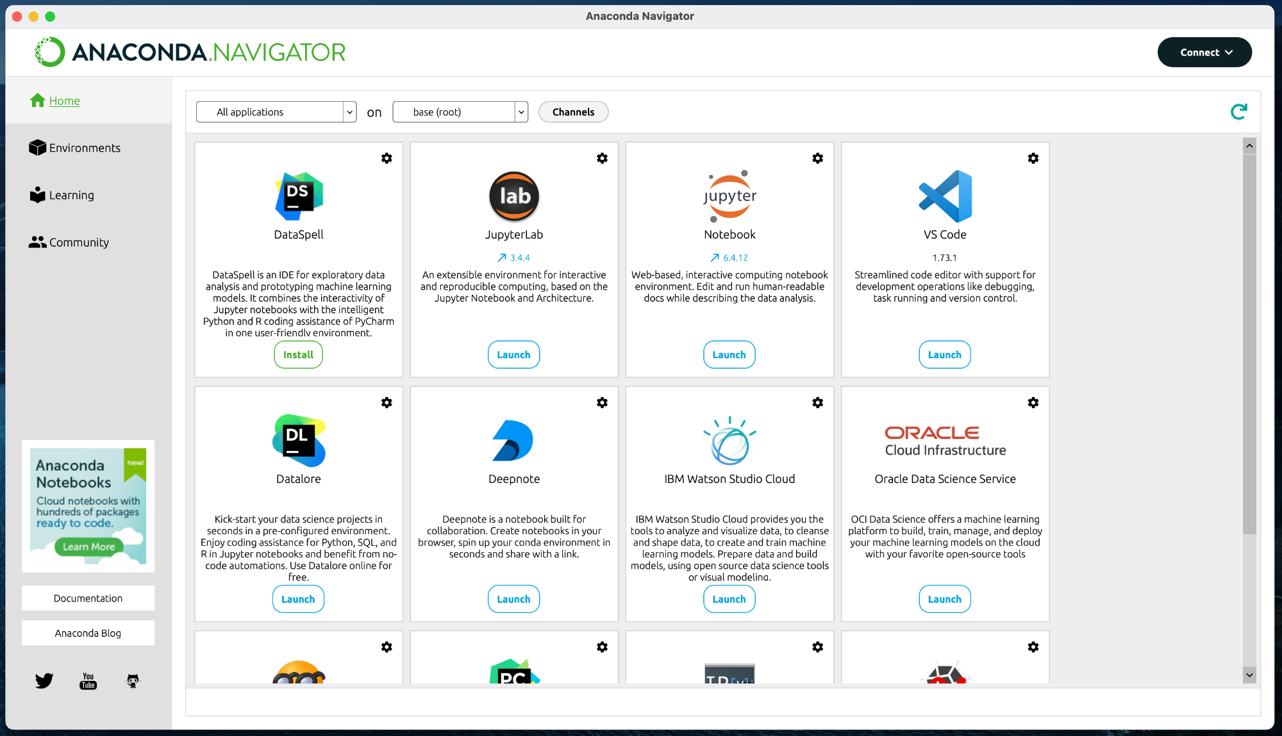Click Notebook version 6.4.12 update link
The image size is (1282, 736).
(729, 258)
